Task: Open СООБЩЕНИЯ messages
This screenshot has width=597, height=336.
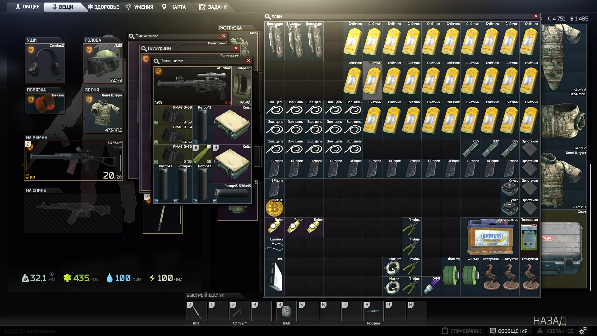Action: (509, 331)
